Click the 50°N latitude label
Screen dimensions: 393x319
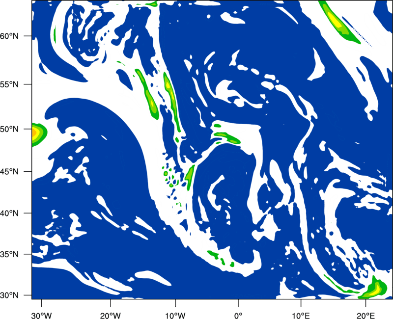9,130
